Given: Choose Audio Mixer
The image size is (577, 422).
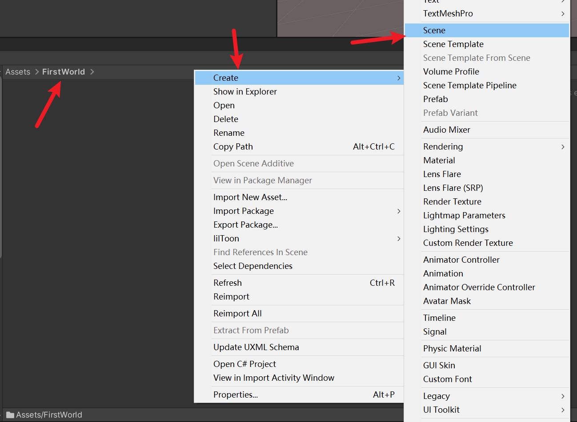Looking at the screenshot, I should (x=487, y=130).
